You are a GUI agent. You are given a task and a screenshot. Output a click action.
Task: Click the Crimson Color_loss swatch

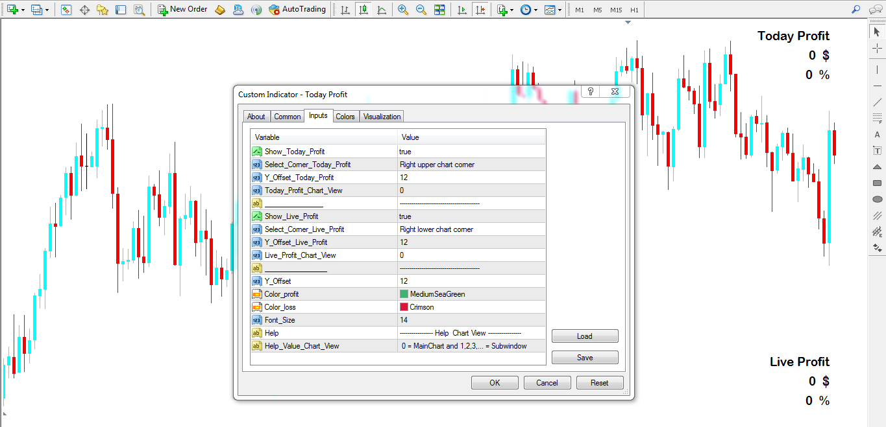click(x=405, y=306)
